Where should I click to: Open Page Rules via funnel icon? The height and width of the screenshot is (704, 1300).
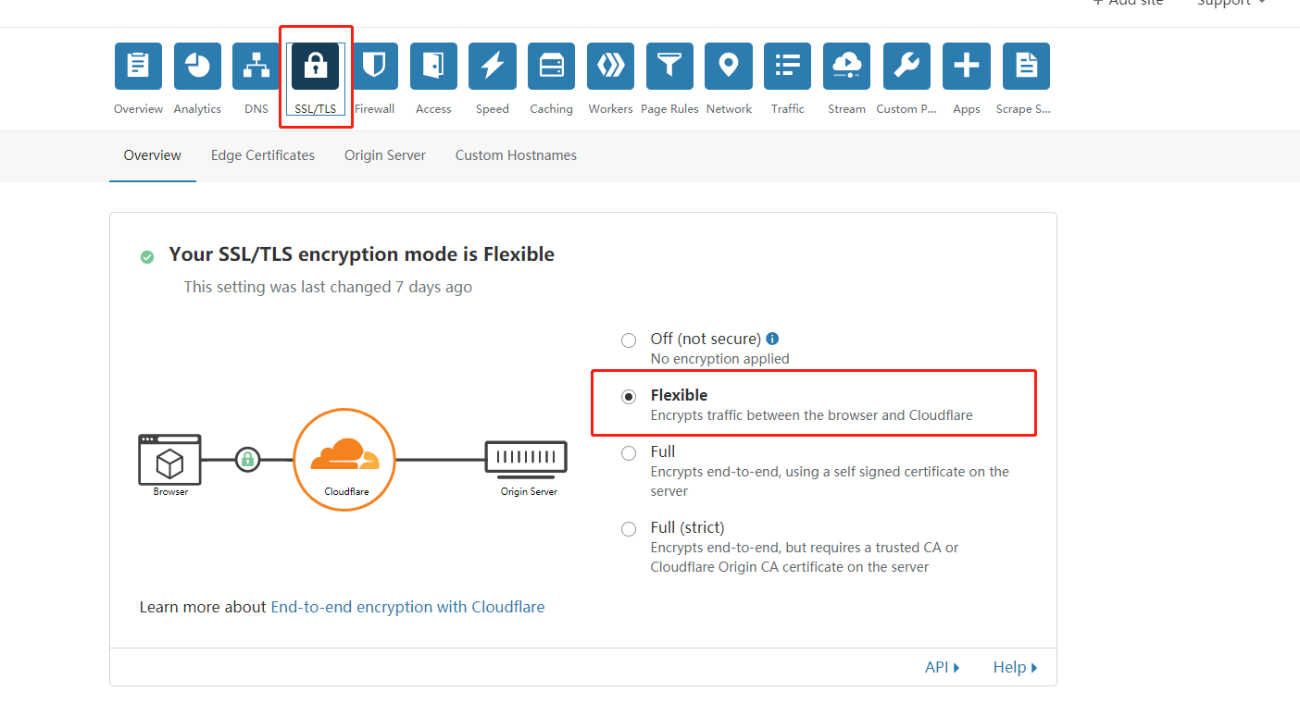tap(669, 66)
